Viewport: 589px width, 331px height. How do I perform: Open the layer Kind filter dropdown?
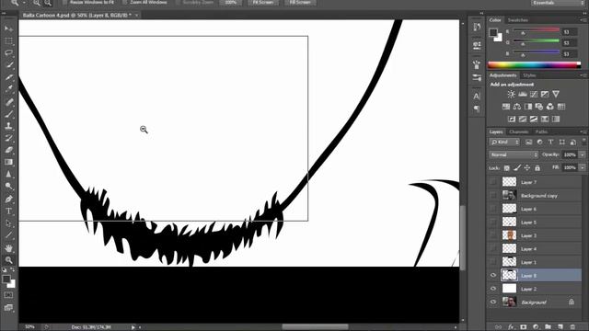(504, 143)
